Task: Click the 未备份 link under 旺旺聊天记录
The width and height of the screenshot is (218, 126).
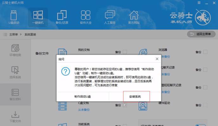Action: 166,92
